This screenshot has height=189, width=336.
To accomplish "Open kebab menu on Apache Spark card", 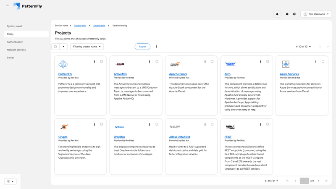I will pos(205,61).
